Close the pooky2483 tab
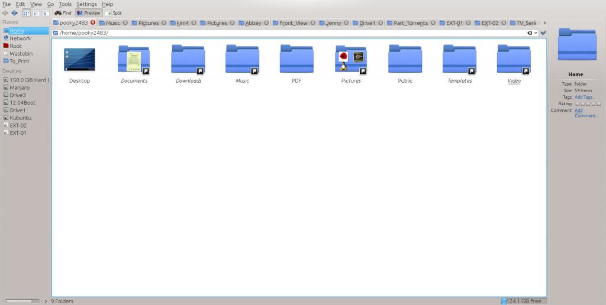The width and height of the screenshot is (606, 305). pos(92,22)
